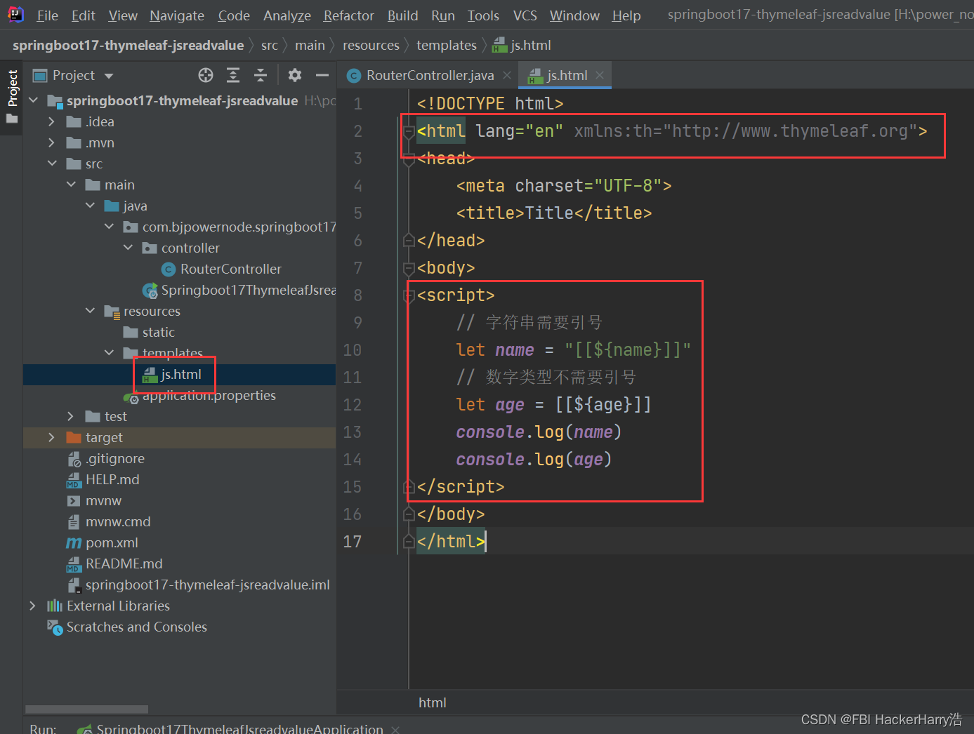This screenshot has width=974, height=734.
Task: Open Project panel settings gear
Action: tap(295, 75)
